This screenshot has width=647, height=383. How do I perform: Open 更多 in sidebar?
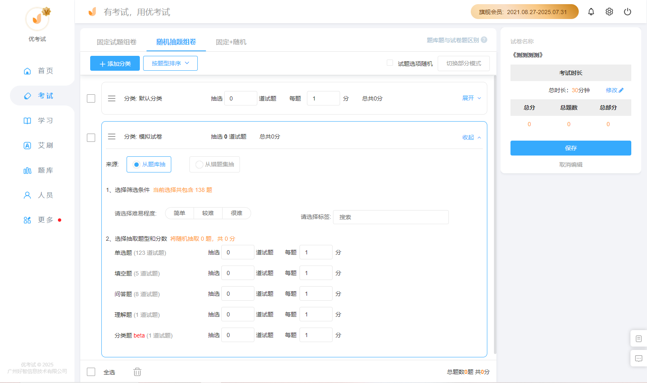coord(38,220)
